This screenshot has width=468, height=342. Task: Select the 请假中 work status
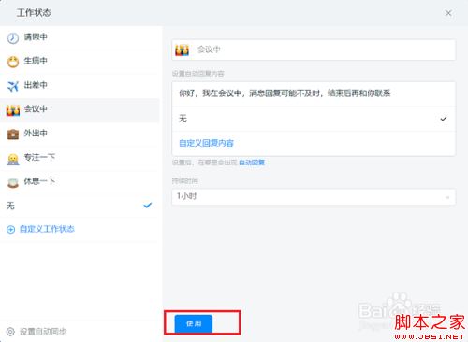80,37
